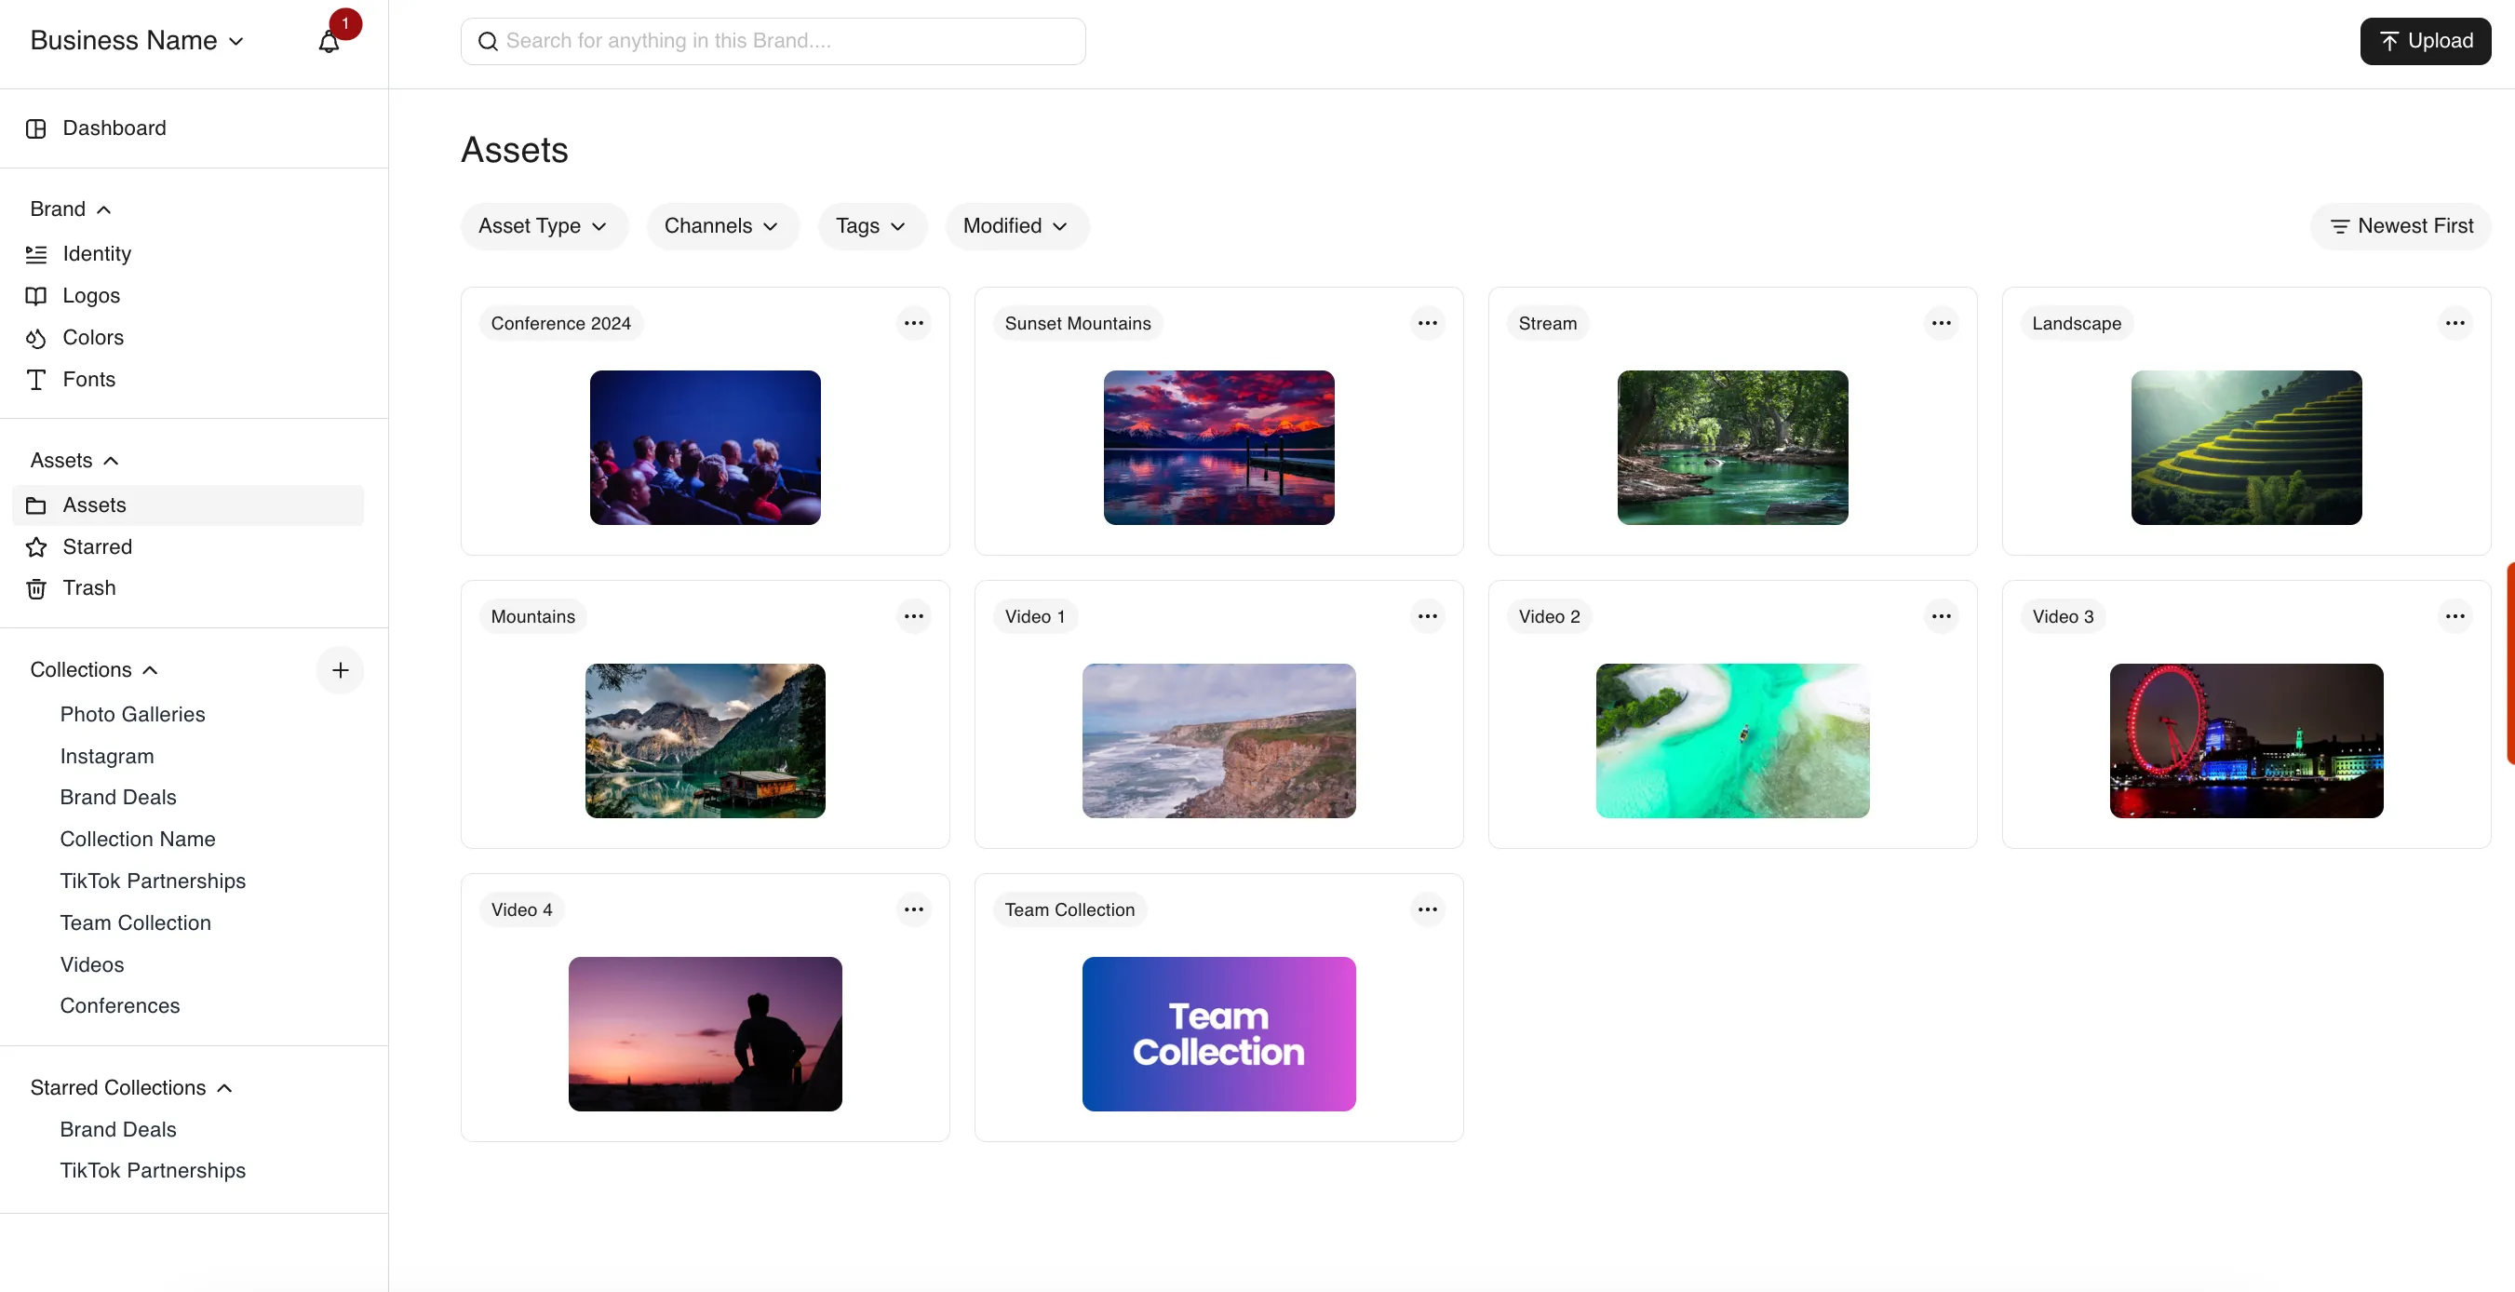This screenshot has height=1292, width=2515.
Task: Select Identity in Brand section
Action: pos(97,254)
